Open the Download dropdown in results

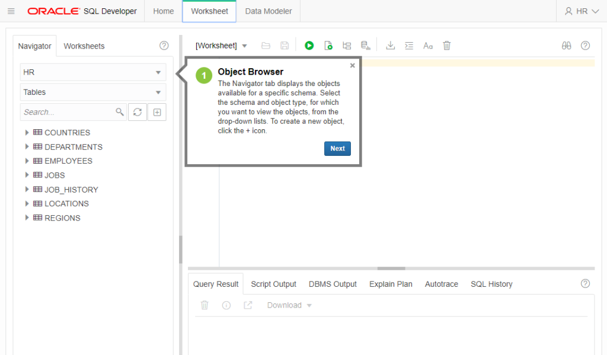pyautogui.click(x=289, y=305)
